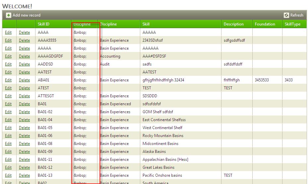Select the Pacific Onshore basins cell
This screenshot has height=184, width=308.
(x=162, y=175)
